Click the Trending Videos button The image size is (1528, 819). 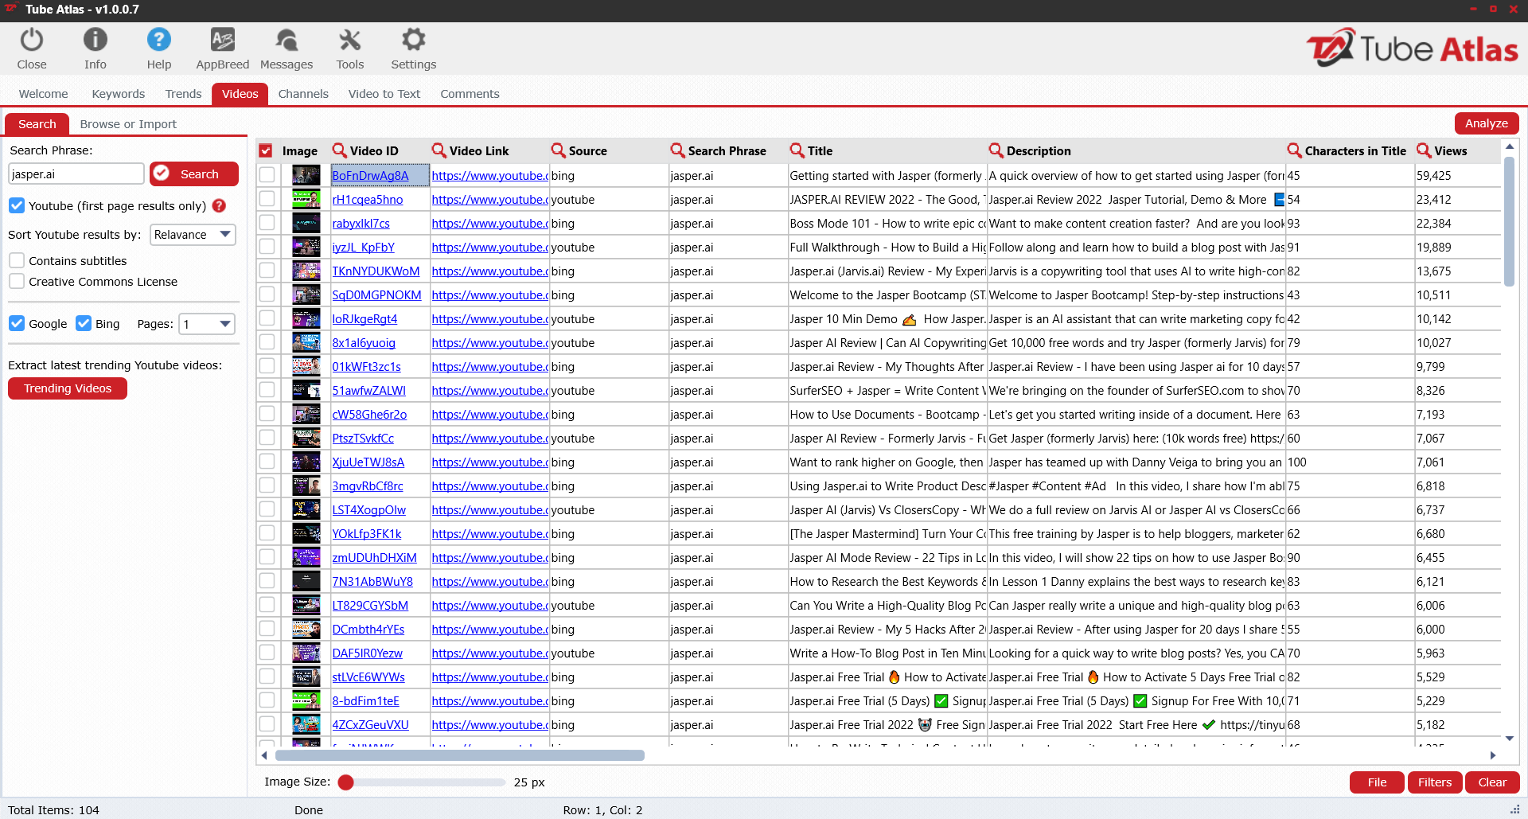(x=68, y=388)
